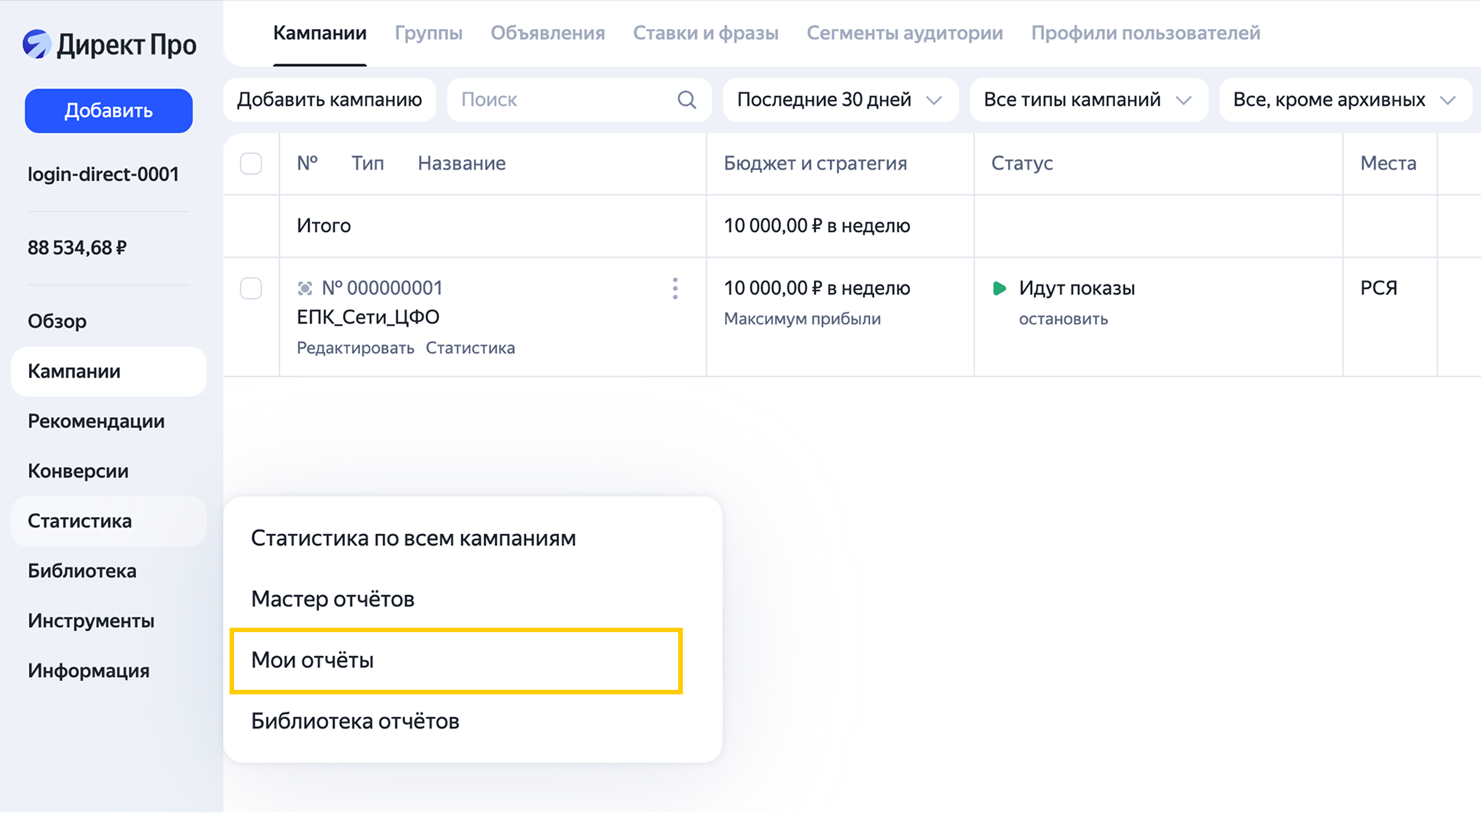
Task: Click the Бюджет и стратегия column header
Action: click(815, 163)
